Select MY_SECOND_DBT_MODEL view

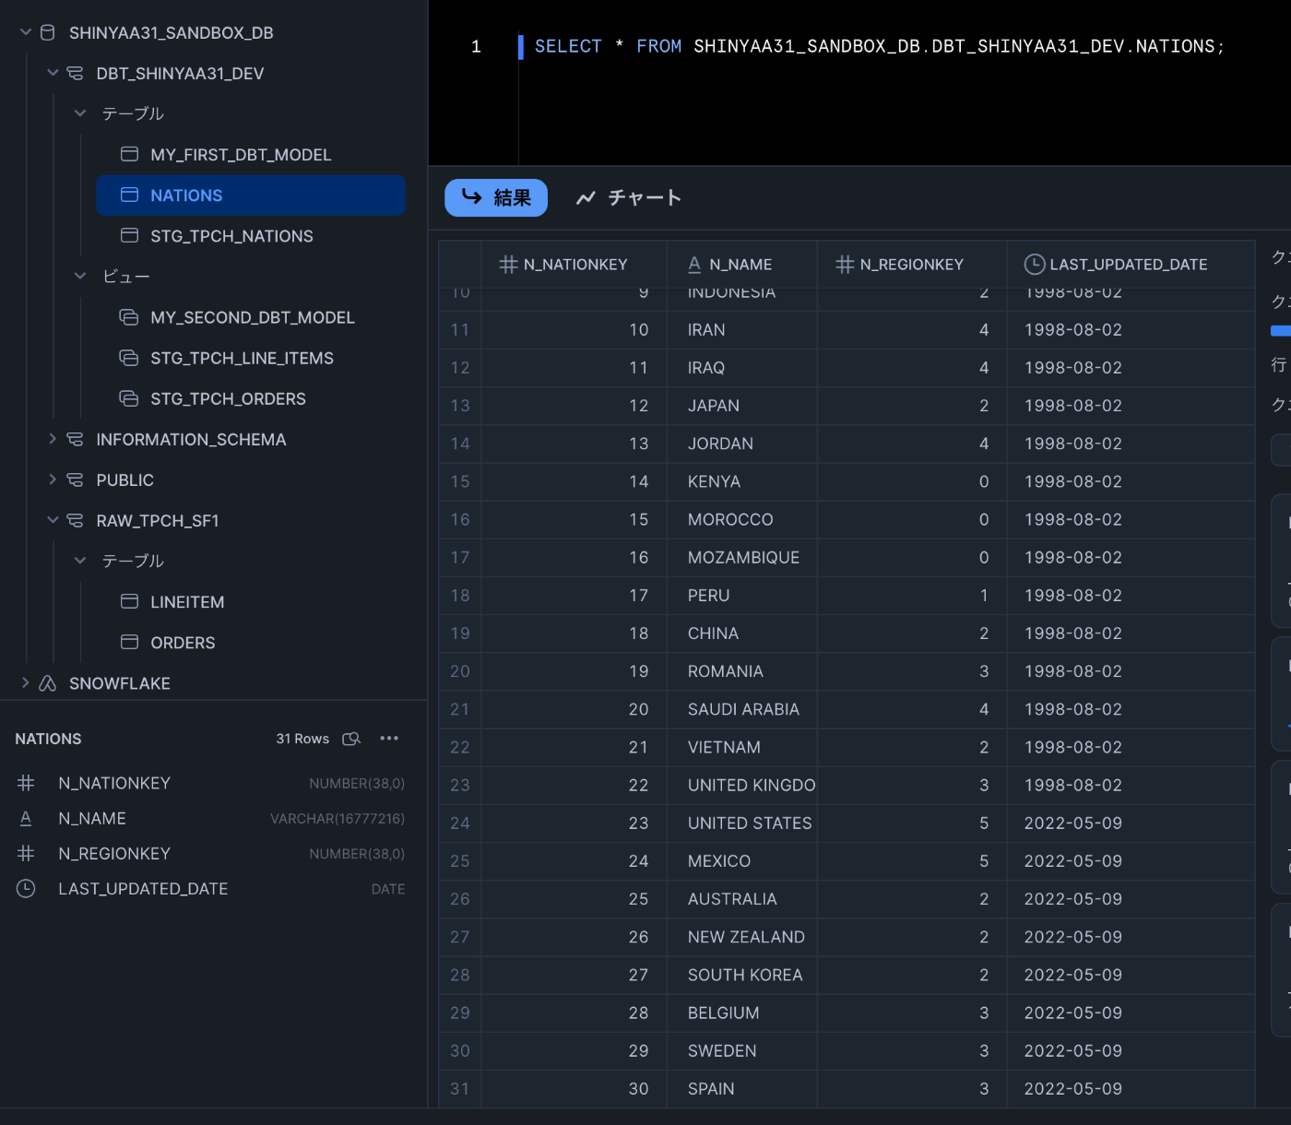[x=251, y=317]
